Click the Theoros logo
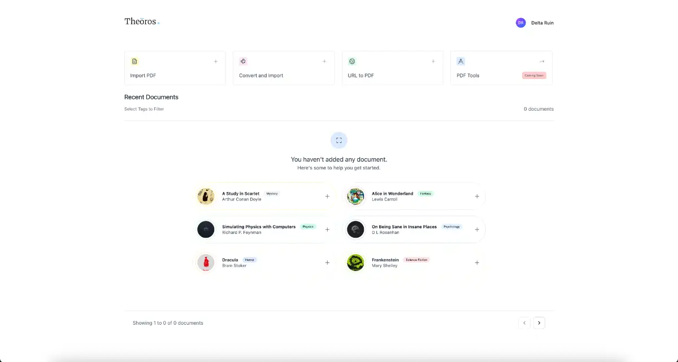Image resolution: width=678 pixels, height=362 pixels. tap(142, 21)
